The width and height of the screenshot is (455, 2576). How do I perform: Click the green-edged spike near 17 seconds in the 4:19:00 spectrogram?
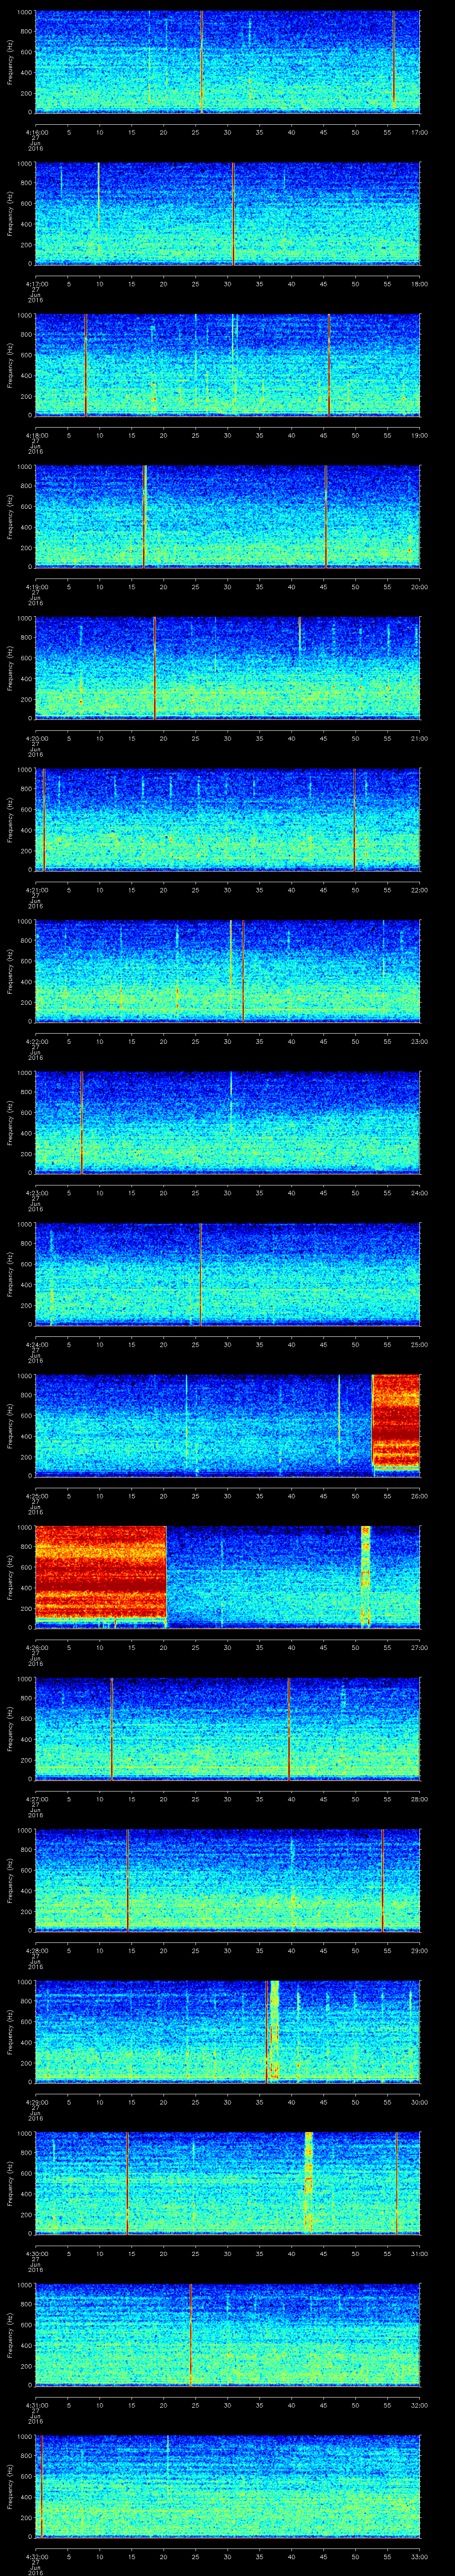click(145, 515)
